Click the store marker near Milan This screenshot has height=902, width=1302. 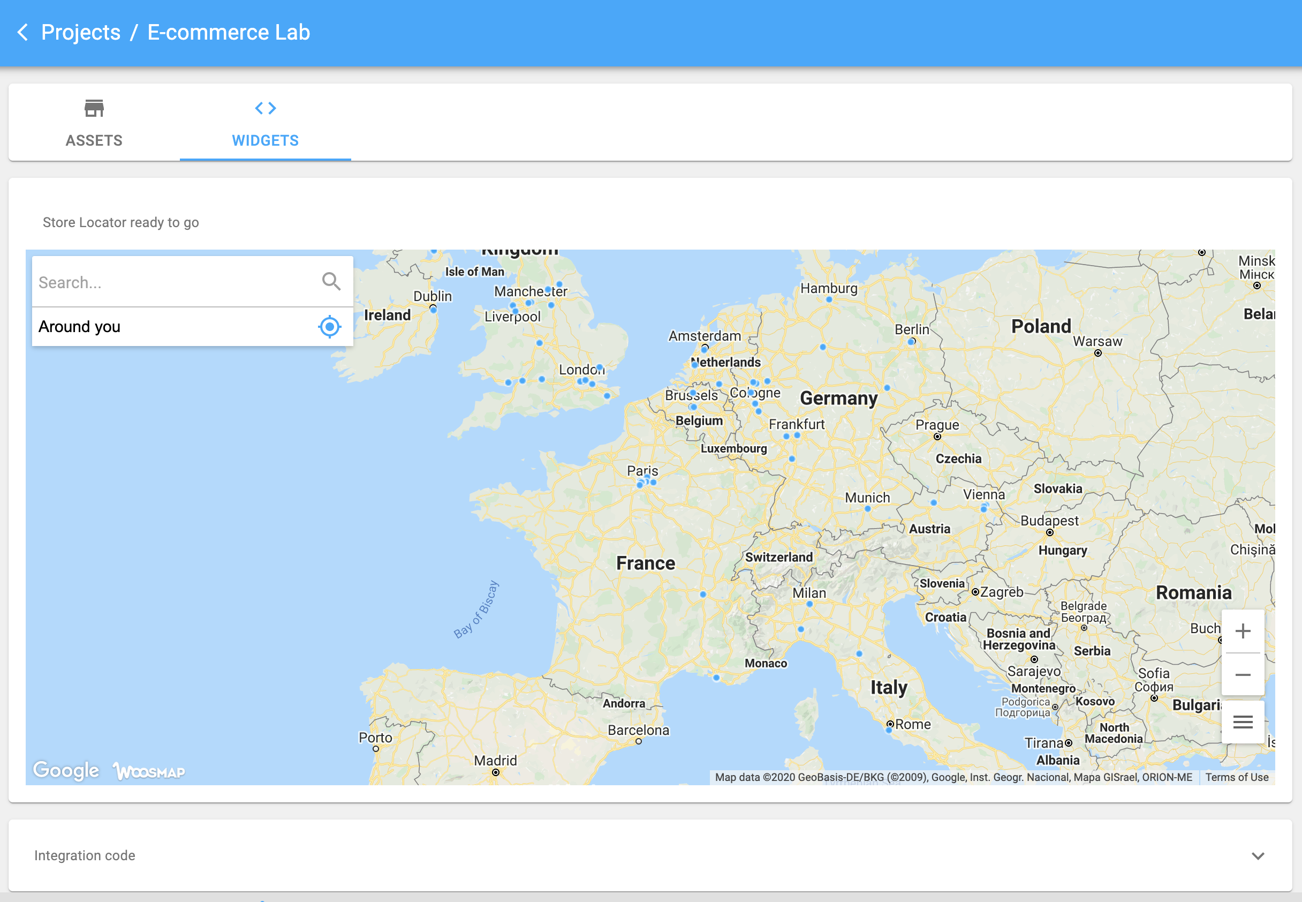(x=809, y=604)
